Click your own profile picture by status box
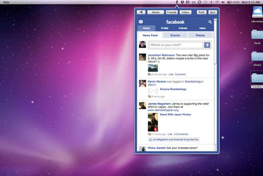This screenshot has width=263, height=176. 142,44
